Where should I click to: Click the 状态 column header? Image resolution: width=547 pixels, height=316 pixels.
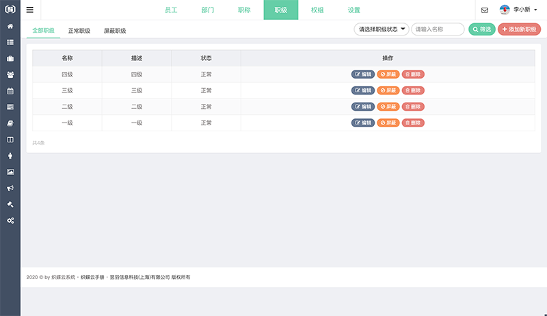click(206, 58)
